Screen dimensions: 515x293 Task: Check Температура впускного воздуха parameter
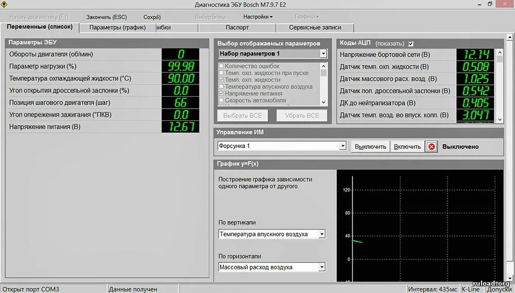(x=221, y=87)
